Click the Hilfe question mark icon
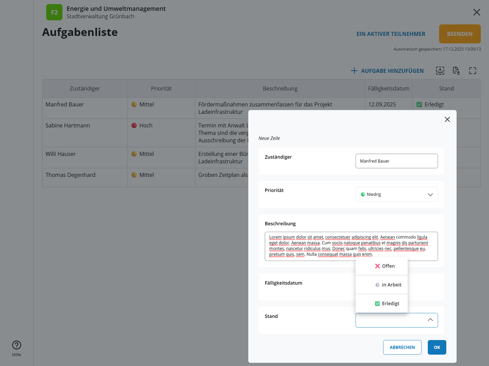 (x=17, y=345)
